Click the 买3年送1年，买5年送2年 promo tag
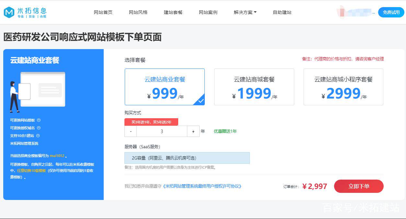The width and height of the screenshot is (406, 219). click(151, 122)
